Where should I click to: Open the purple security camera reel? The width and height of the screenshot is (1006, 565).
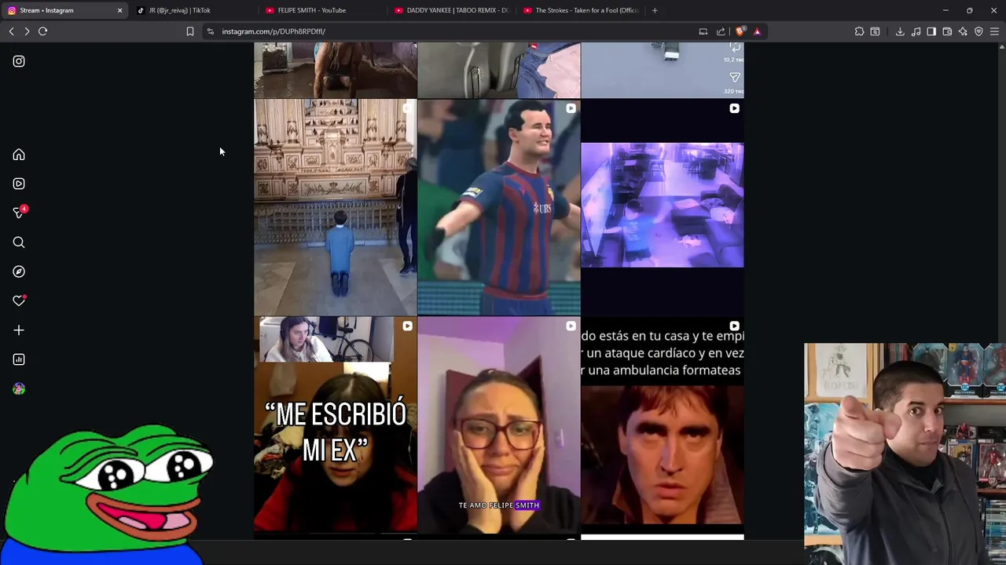click(663, 207)
